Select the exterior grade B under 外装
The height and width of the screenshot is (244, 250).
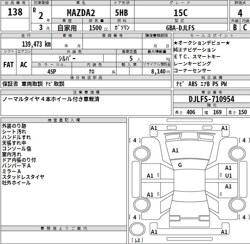pyautogui.click(x=235, y=27)
